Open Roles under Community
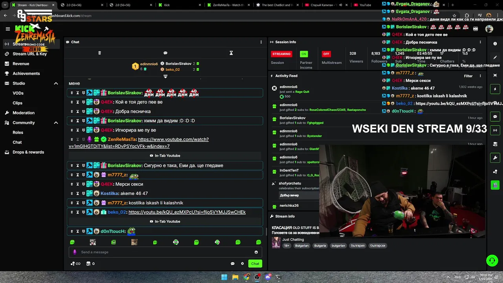The width and height of the screenshot is (503, 283). point(18,132)
